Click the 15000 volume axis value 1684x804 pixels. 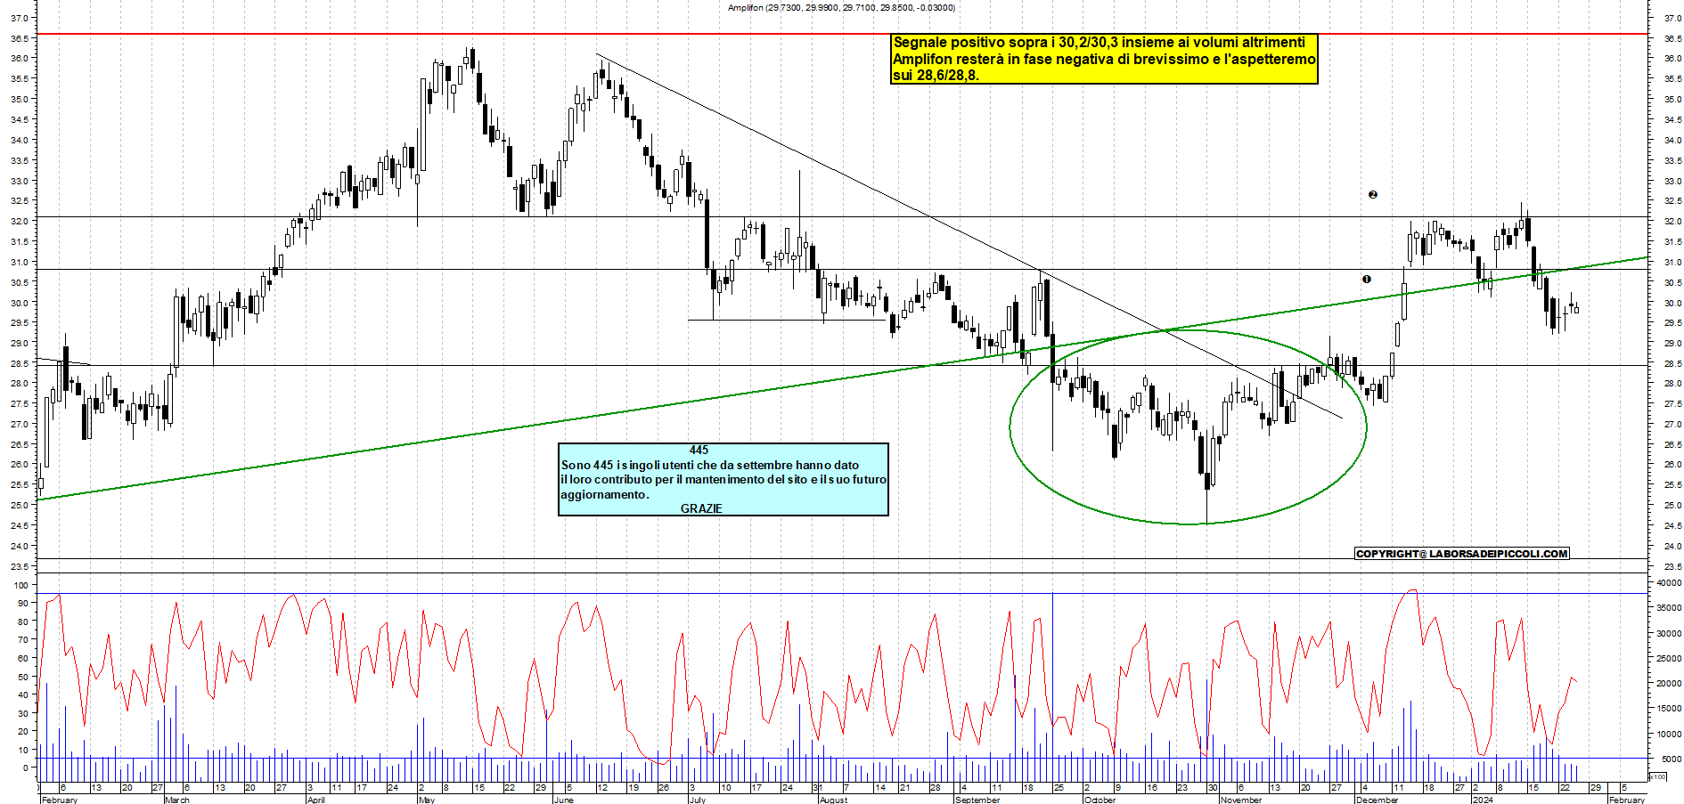coord(1669,709)
